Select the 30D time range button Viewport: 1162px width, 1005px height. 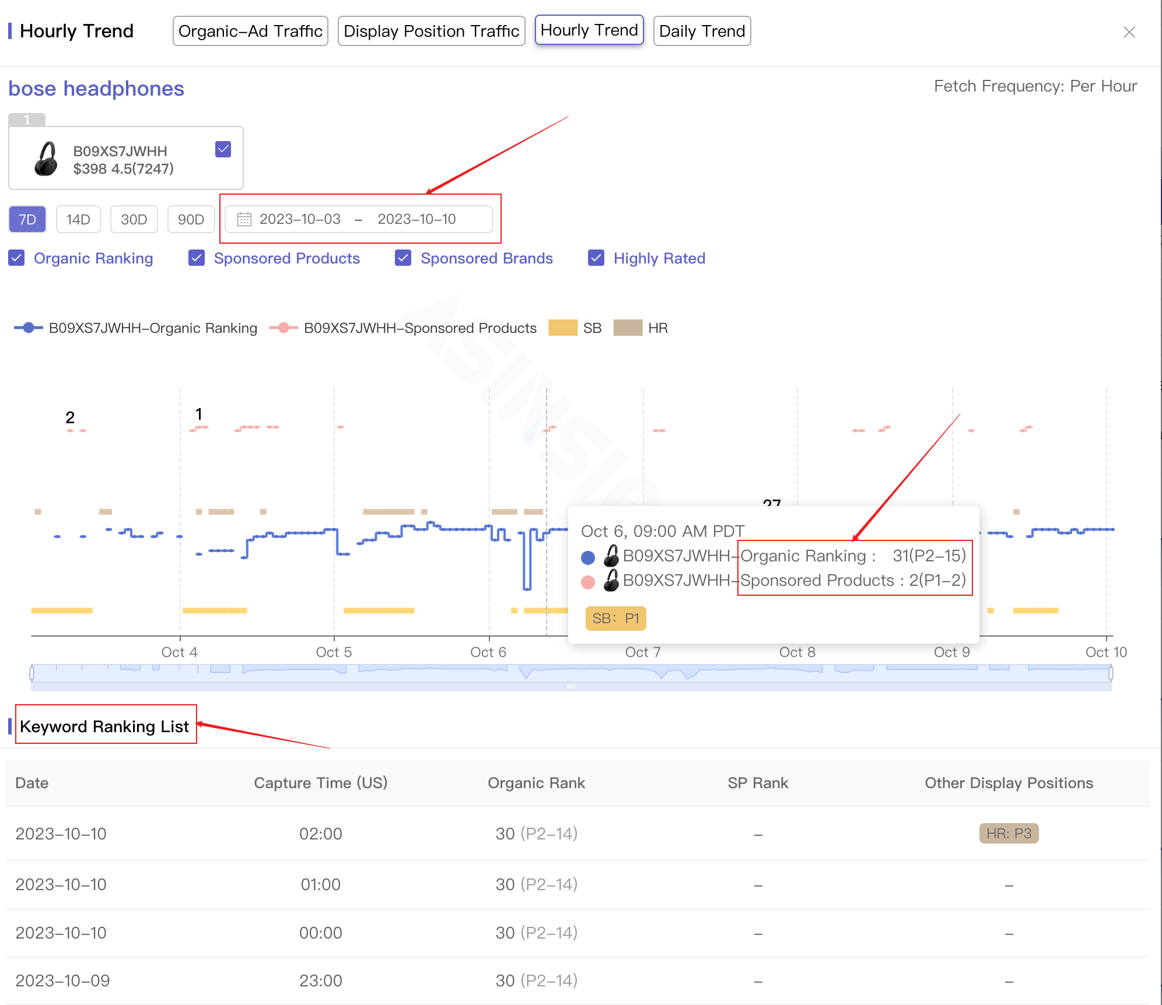click(134, 219)
